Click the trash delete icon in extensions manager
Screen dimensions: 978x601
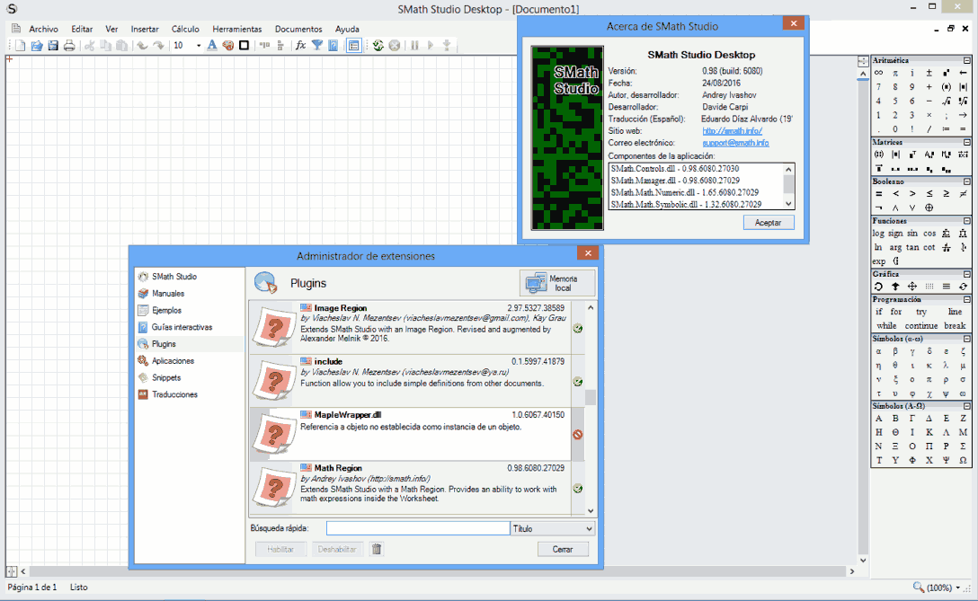click(377, 549)
